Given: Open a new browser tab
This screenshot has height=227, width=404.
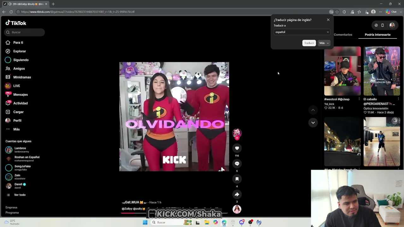Looking at the screenshot, I should [x=53, y=4].
